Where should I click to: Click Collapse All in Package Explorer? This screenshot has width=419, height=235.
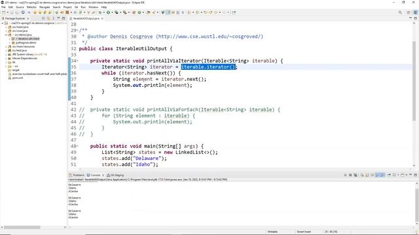[43, 18]
